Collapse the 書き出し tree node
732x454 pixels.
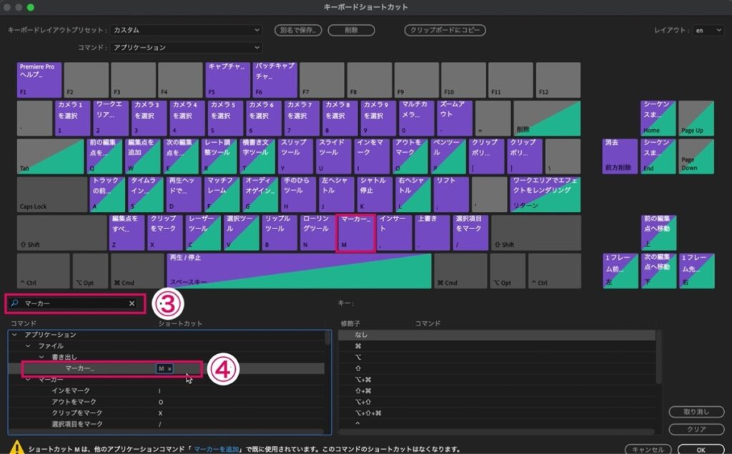pos(41,357)
